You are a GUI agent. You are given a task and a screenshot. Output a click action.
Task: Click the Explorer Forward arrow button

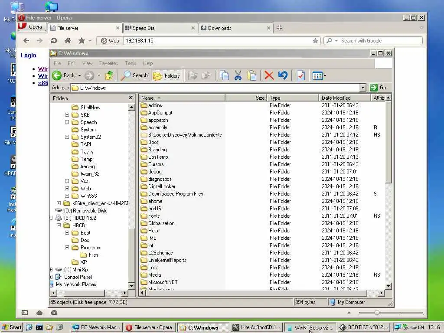click(x=89, y=75)
